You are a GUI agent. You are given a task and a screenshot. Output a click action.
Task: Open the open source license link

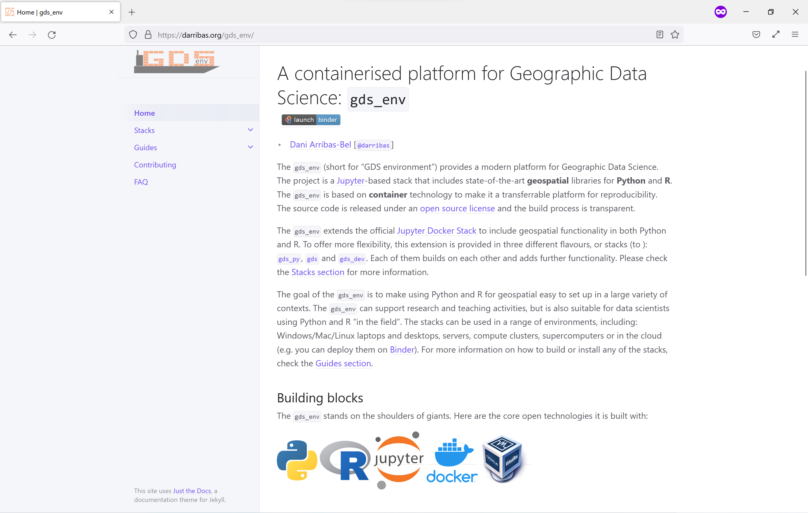(457, 209)
